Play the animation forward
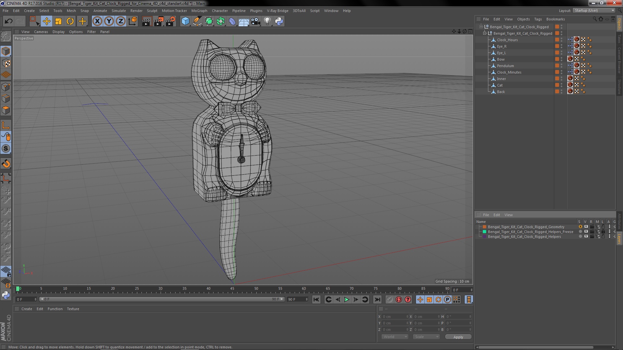The height and width of the screenshot is (350, 623). click(x=347, y=299)
